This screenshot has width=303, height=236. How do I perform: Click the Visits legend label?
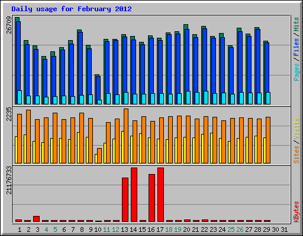click(x=296, y=128)
